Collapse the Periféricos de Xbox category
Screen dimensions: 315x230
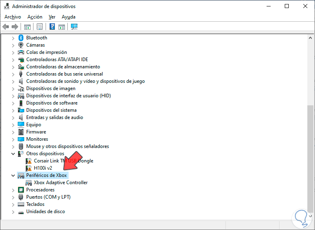(x=13, y=175)
